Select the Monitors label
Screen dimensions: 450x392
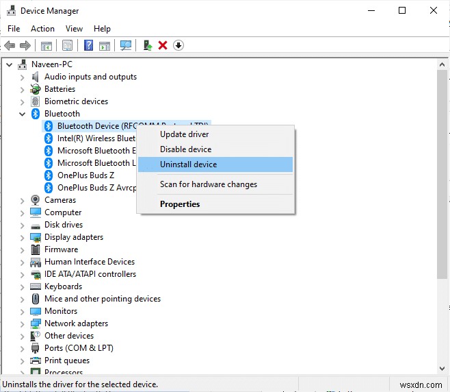[61, 311]
